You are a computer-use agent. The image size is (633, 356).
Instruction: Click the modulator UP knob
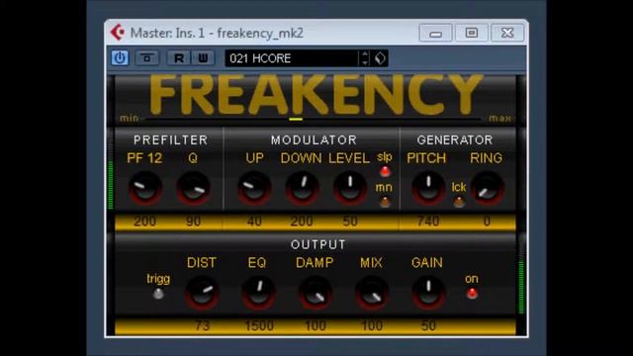[254, 188]
